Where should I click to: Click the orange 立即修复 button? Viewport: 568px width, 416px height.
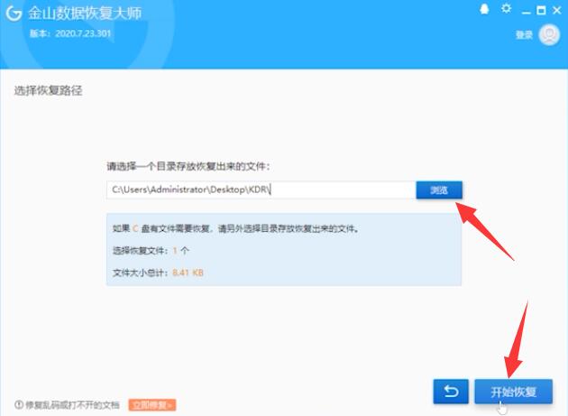click(152, 405)
